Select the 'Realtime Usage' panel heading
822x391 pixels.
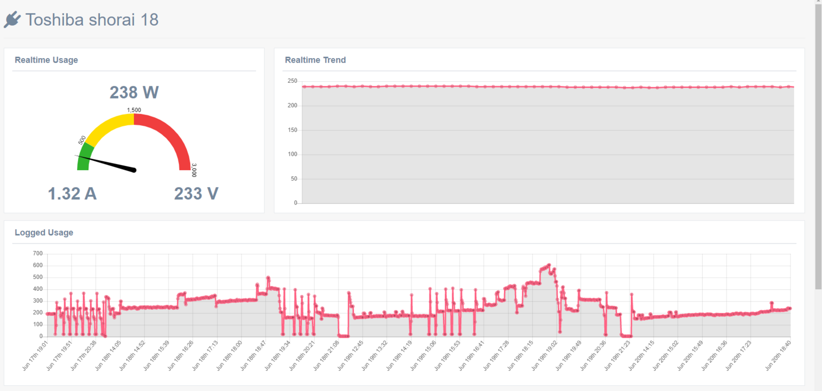point(46,60)
